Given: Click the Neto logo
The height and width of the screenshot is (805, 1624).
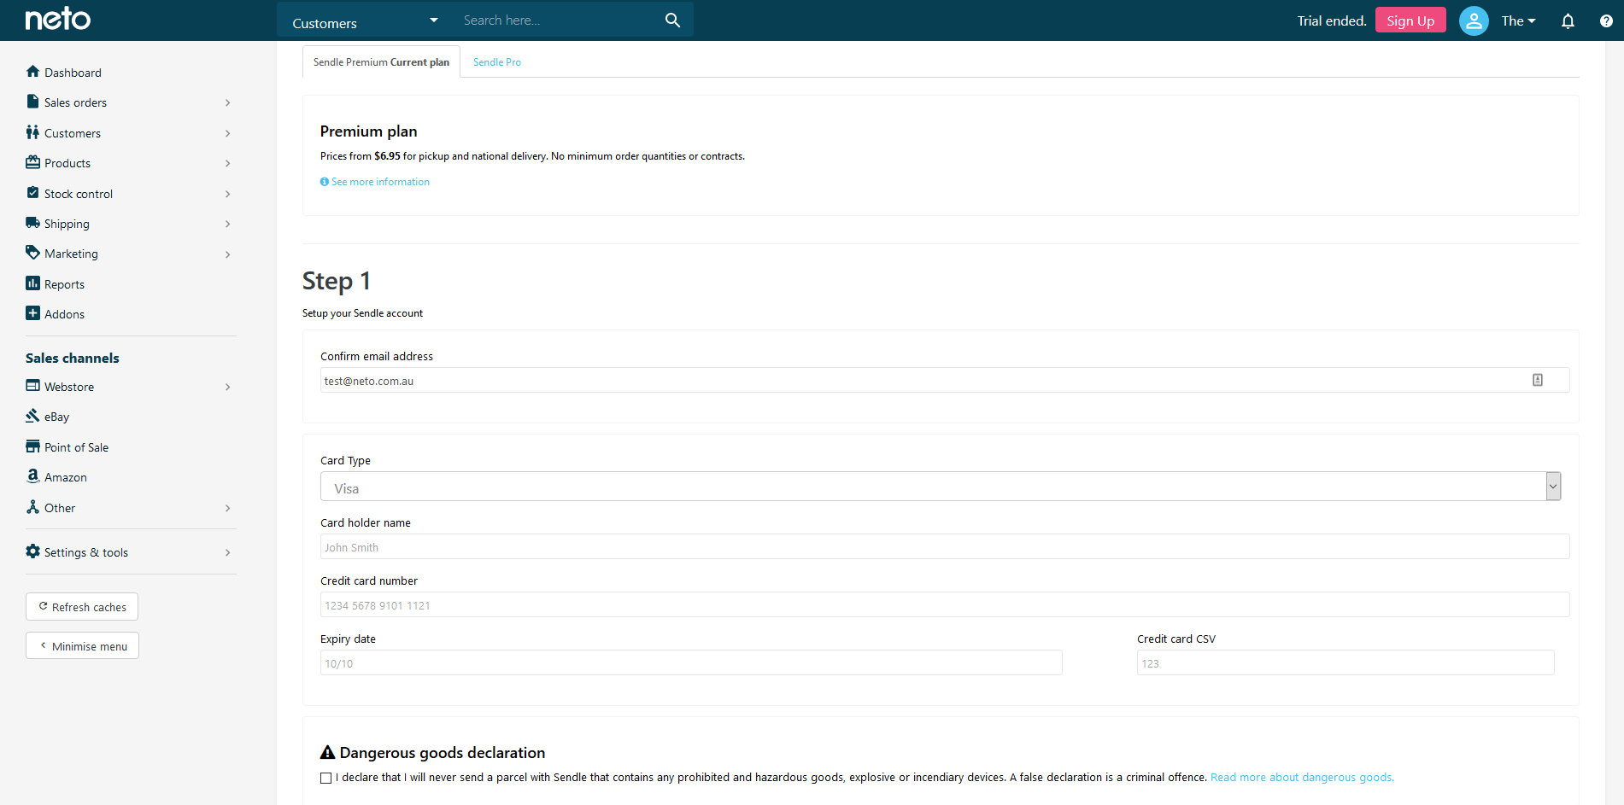Looking at the screenshot, I should tap(58, 19).
